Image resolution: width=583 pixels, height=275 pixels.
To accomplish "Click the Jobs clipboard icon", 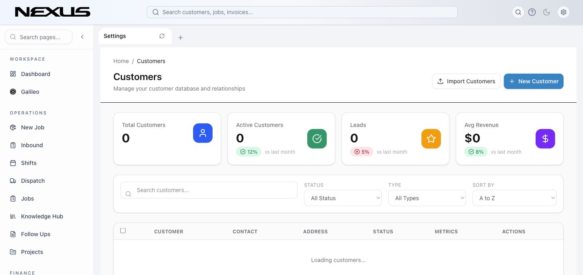I will 13,199.
